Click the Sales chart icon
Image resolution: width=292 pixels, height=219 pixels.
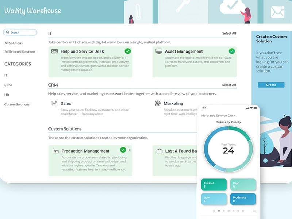(54, 103)
